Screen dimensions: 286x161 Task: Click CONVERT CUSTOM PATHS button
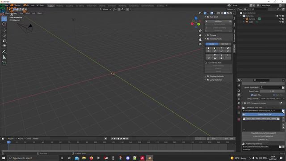[x=263, y=136]
